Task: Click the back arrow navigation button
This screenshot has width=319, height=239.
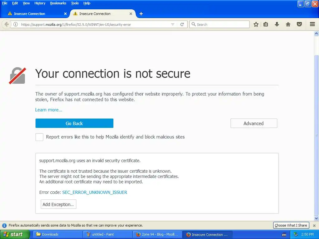Action: point(7,24)
